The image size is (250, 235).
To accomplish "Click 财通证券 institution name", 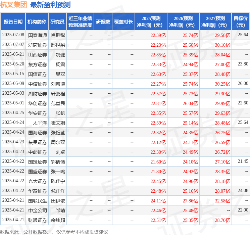I will point(38,220).
